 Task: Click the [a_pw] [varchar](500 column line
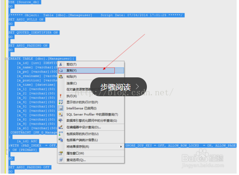tap(37, 72)
